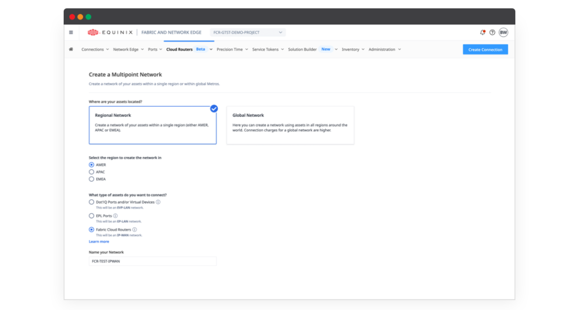Screen dimensions: 579x310
Task: Go to the home icon
Action: [x=71, y=49]
